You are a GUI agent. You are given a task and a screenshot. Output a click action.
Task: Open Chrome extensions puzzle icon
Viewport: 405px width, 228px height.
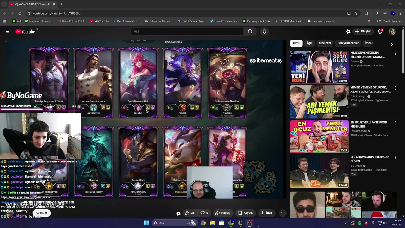(366, 13)
